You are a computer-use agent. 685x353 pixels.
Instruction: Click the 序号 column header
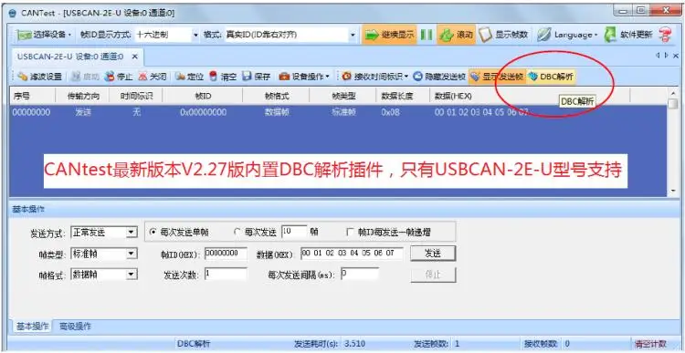(x=33, y=96)
